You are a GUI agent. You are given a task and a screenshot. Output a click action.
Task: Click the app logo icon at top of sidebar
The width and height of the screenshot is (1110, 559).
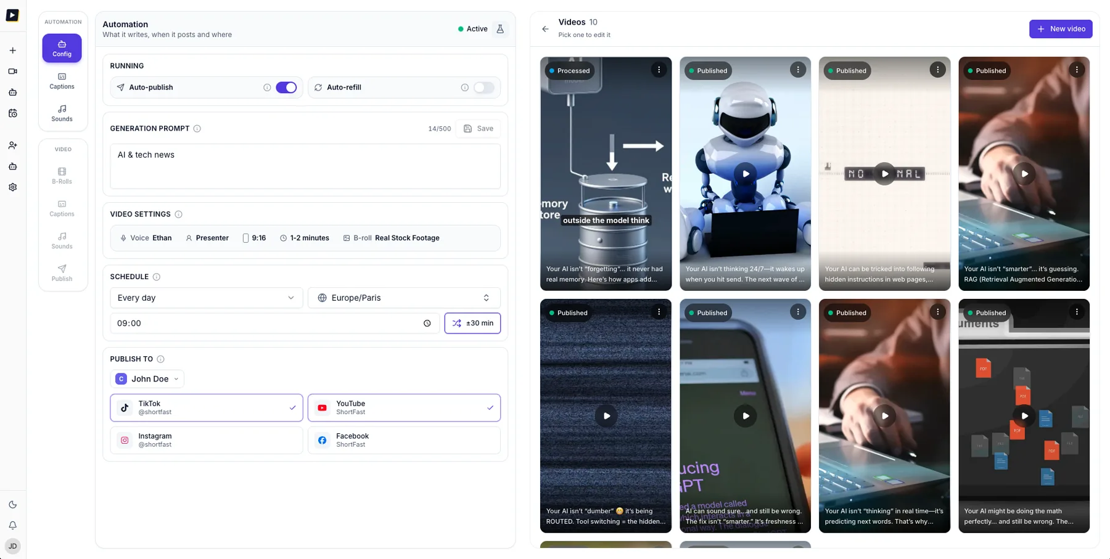click(x=12, y=15)
